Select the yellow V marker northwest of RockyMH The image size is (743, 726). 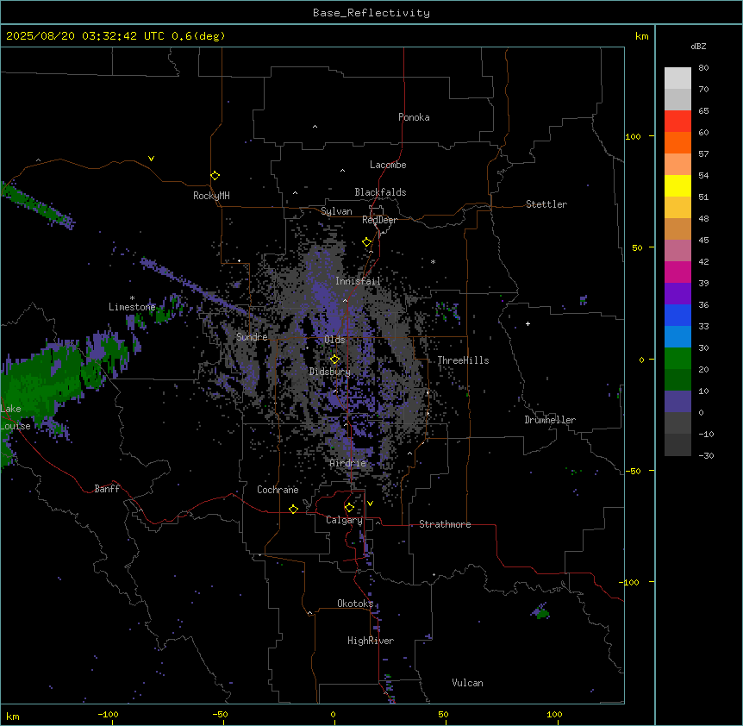click(151, 159)
